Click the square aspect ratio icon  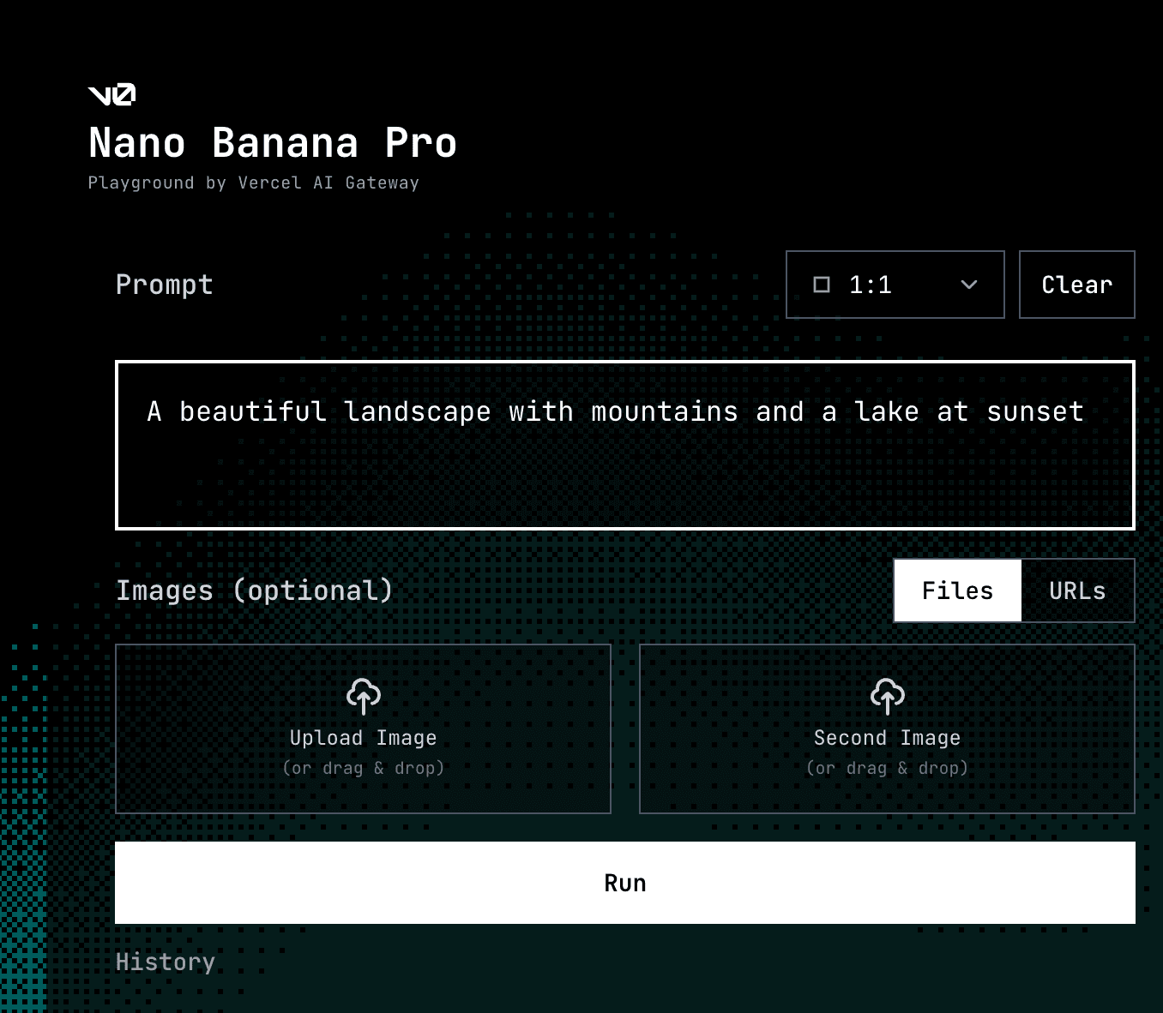pos(821,285)
